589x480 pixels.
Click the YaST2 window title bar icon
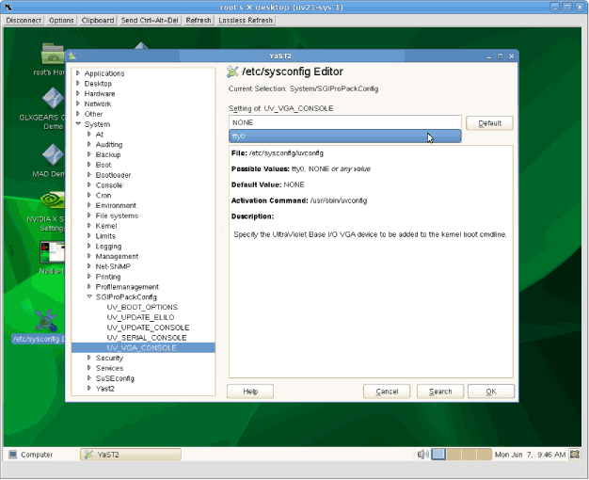pos(72,56)
